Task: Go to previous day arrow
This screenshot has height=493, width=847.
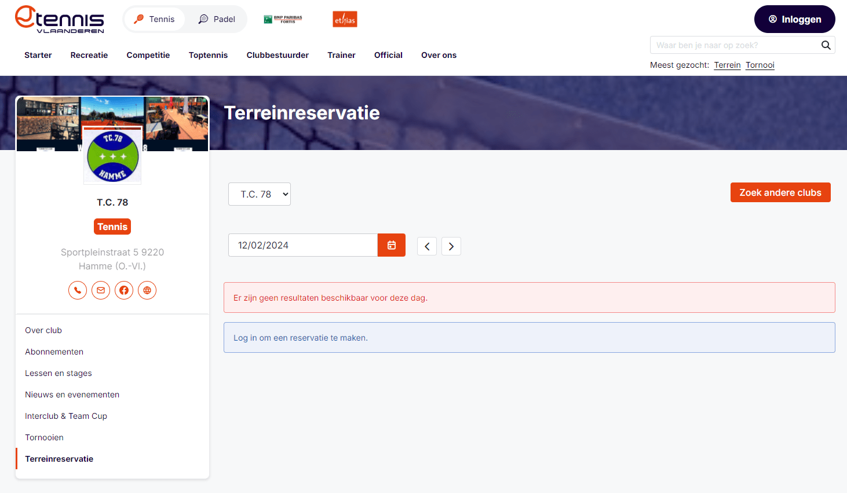Action: tap(427, 246)
